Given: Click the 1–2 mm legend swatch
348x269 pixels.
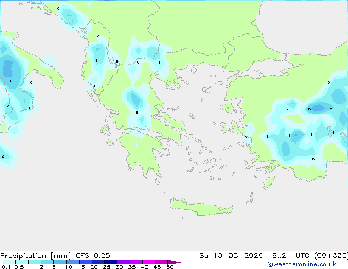Looking at the screenshot, I should pos(35,262).
